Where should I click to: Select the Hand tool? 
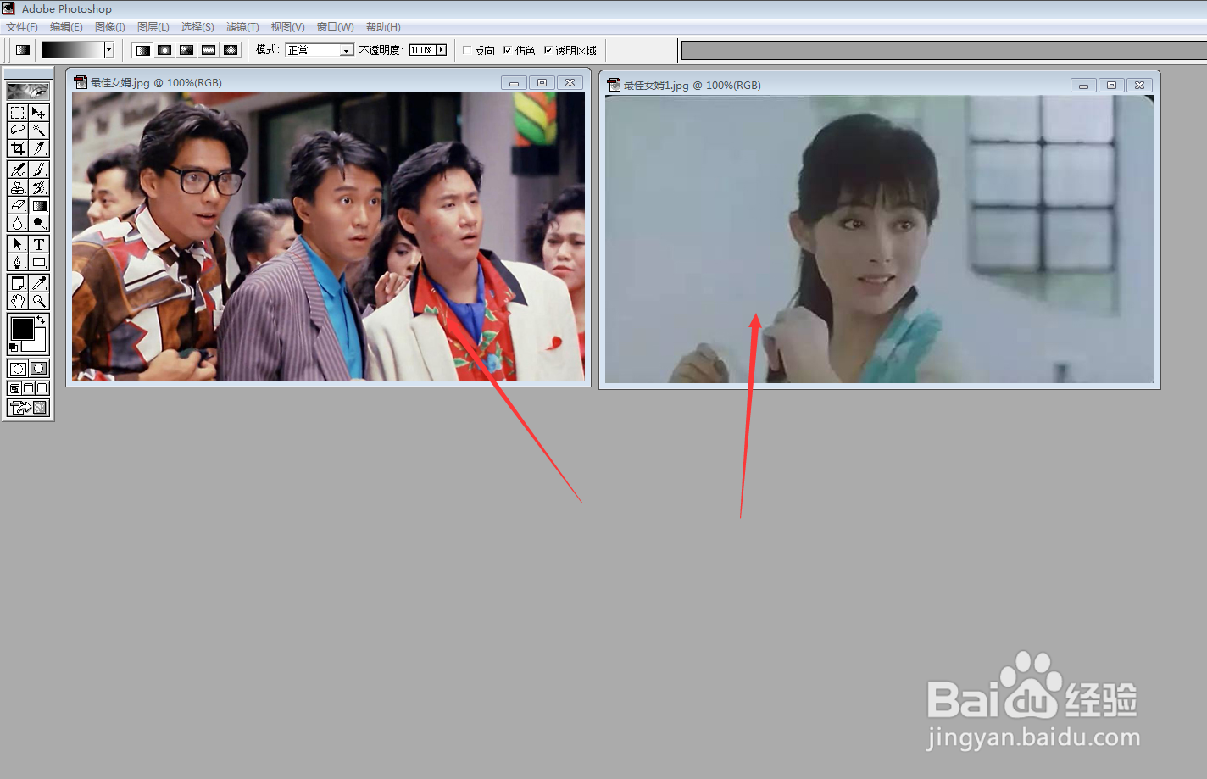pyautogui.click(x=18, y=301)
